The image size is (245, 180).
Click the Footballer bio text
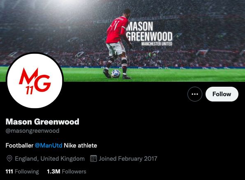tap(19, 145)
